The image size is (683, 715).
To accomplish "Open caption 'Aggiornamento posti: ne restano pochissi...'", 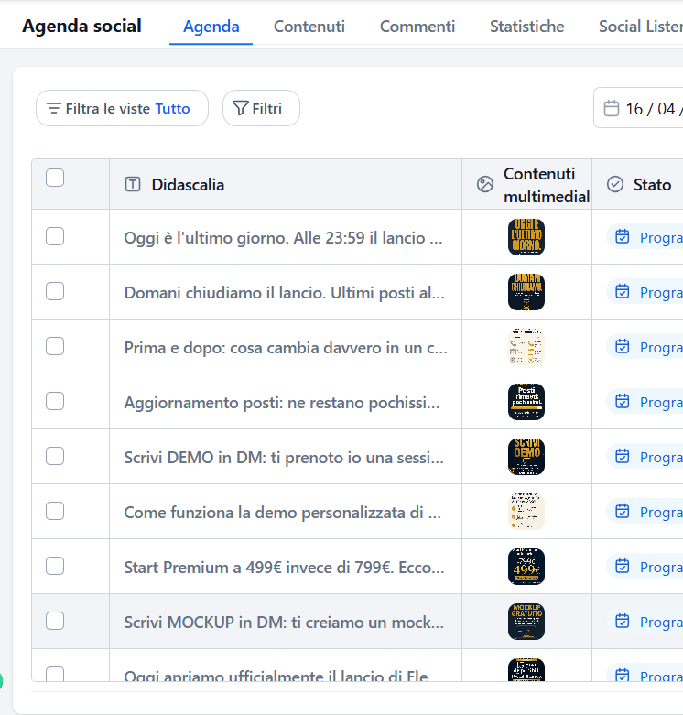I will pyautogui.click(x=282, y=403).
